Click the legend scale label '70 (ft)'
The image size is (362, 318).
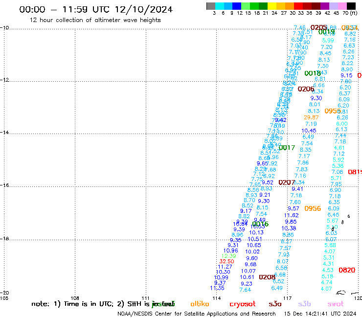[x=350, y=13]
